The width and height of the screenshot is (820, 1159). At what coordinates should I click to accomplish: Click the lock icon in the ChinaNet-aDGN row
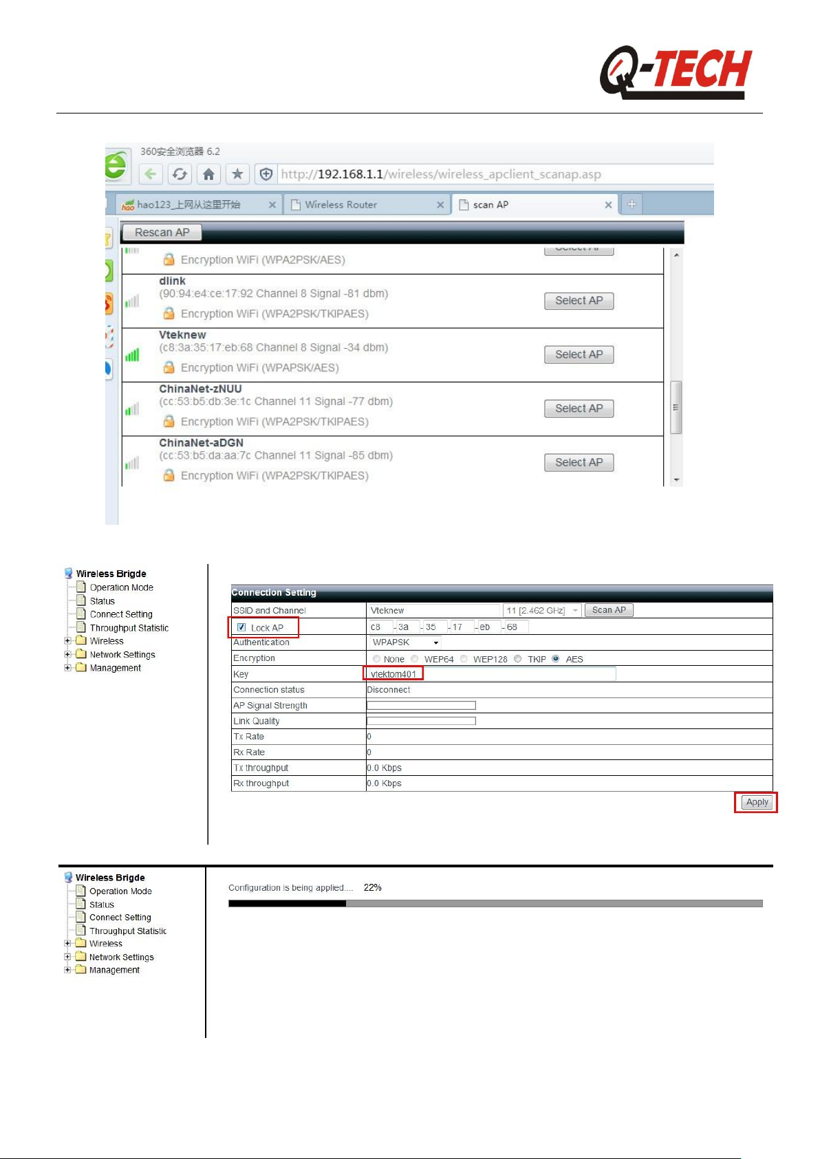(169, 475)
